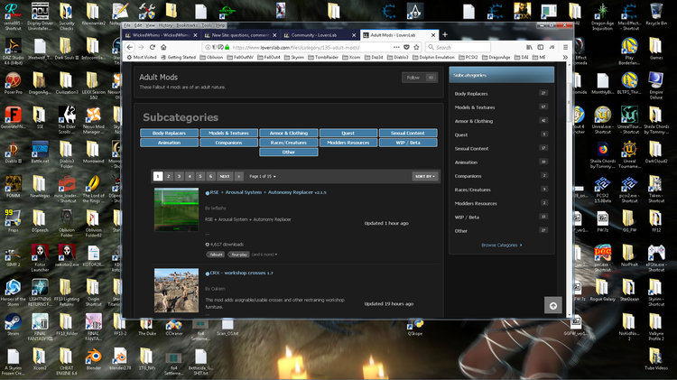Go to page 2 of results
This screenshot has height=380, width=677.
[169, 176]
